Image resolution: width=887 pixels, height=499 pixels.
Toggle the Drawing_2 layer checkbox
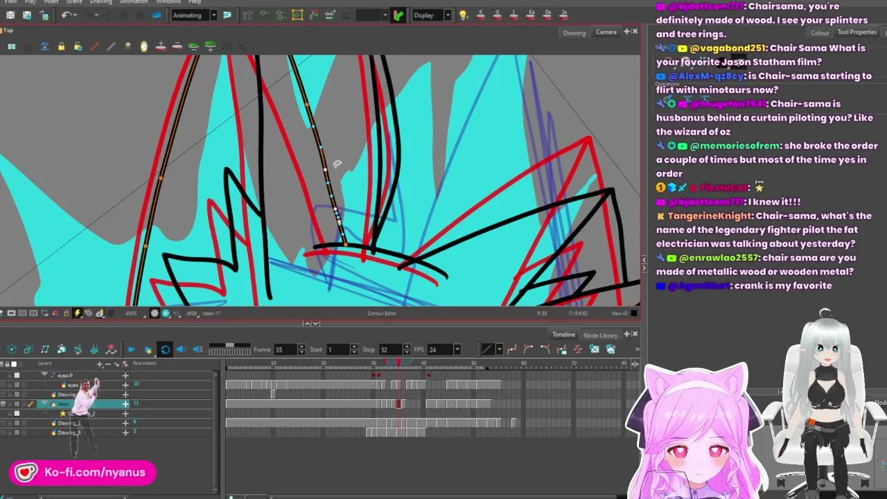17,423
